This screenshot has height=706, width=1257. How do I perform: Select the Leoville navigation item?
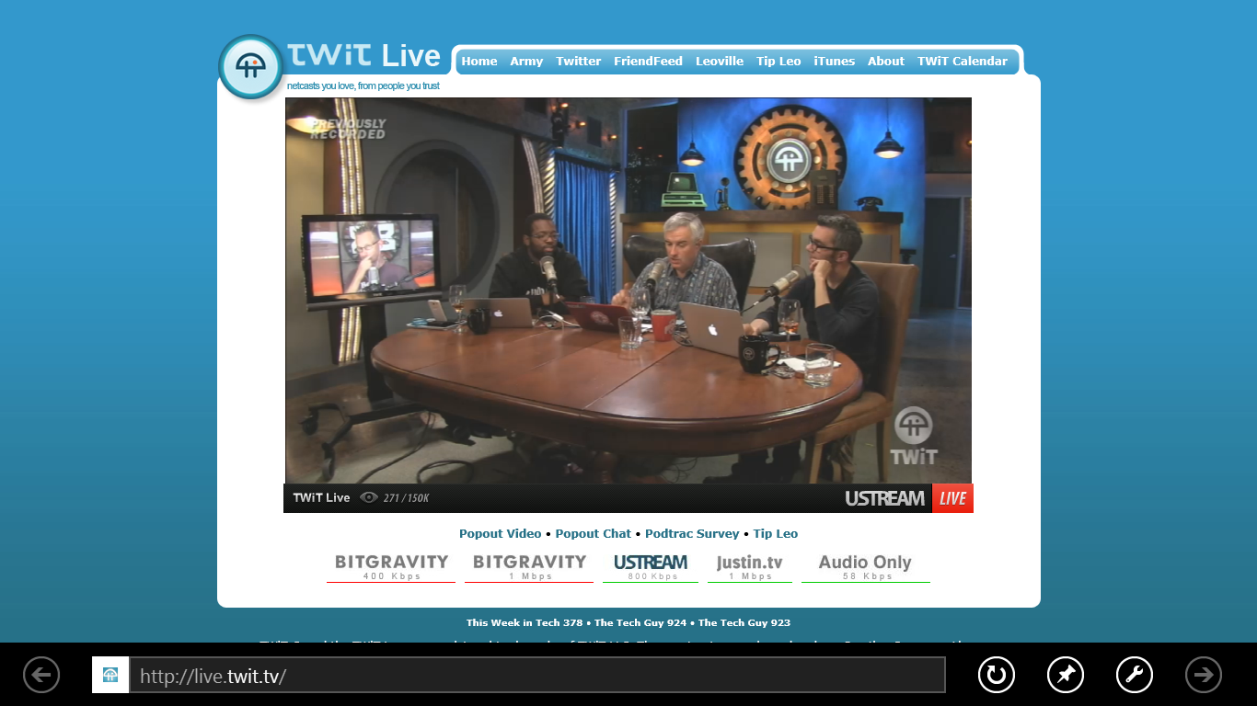pyautogui.click(x=719, y=62)
